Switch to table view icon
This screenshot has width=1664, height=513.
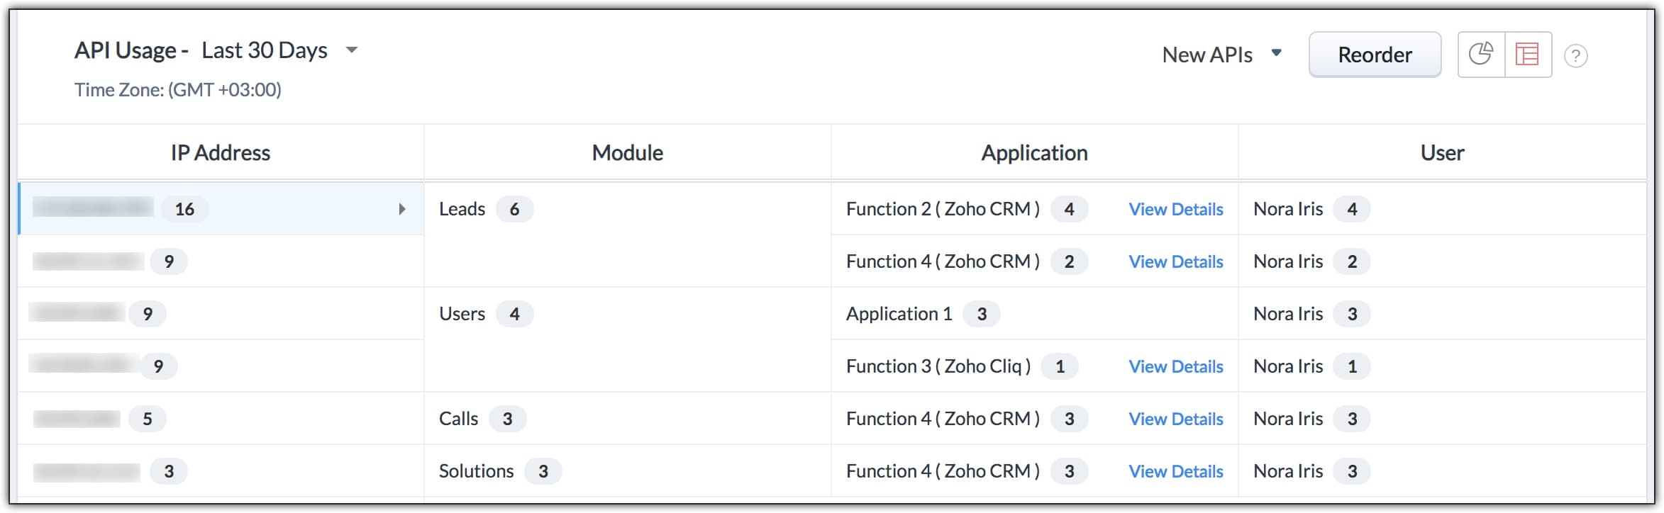coord(1527,55)
